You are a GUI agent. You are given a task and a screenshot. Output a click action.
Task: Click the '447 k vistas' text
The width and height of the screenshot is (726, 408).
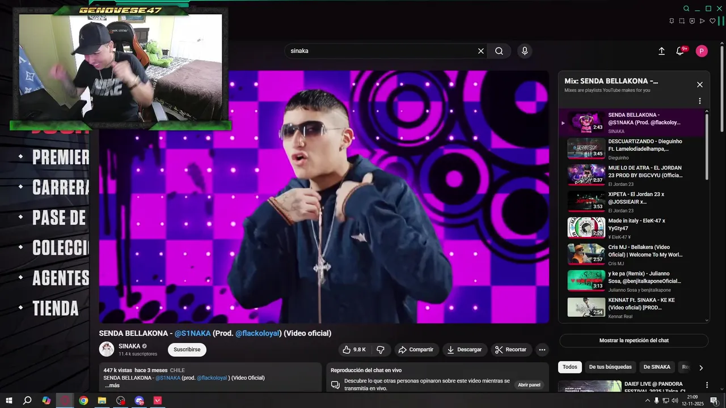click(117, 370)
